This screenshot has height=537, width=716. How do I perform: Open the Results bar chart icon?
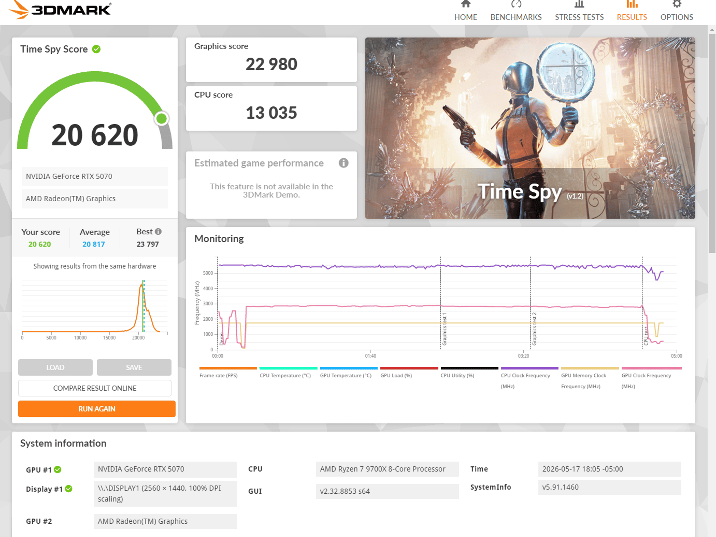pyautogui.click(x=632, y=4)
